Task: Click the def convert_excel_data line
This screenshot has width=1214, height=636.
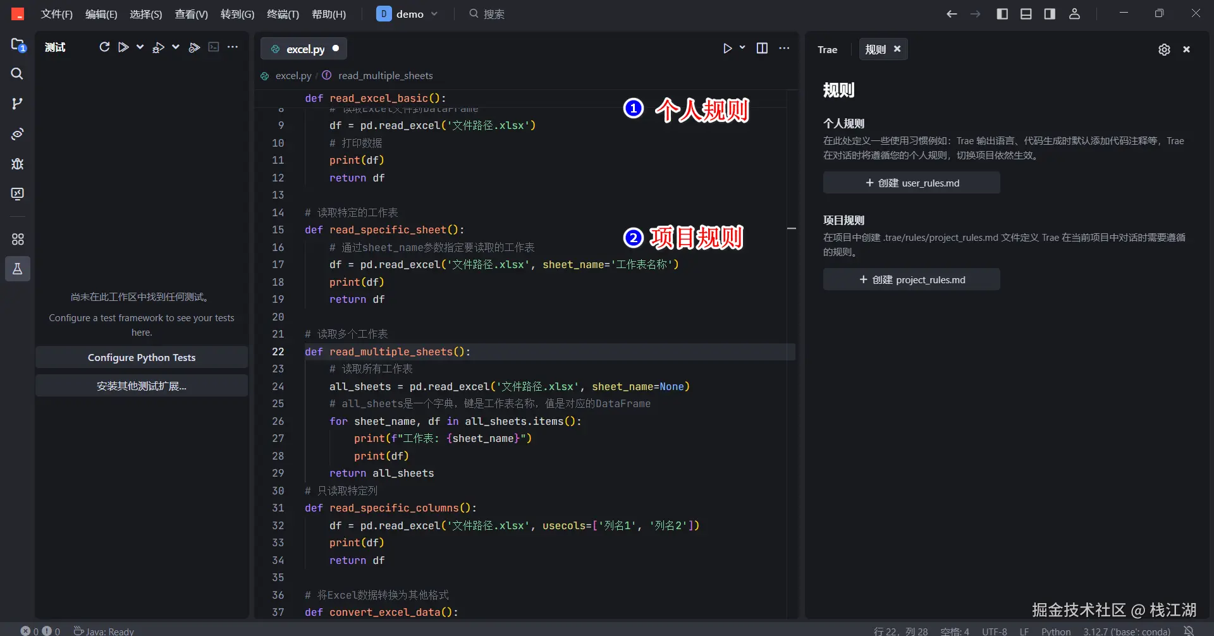Action: click(381, 612)
